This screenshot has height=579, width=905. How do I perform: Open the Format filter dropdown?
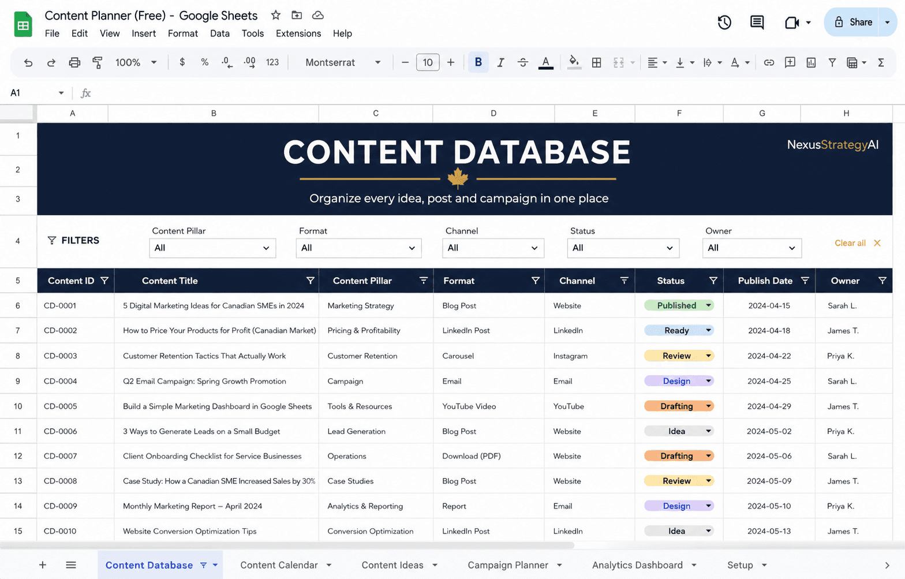pos(358,248)
